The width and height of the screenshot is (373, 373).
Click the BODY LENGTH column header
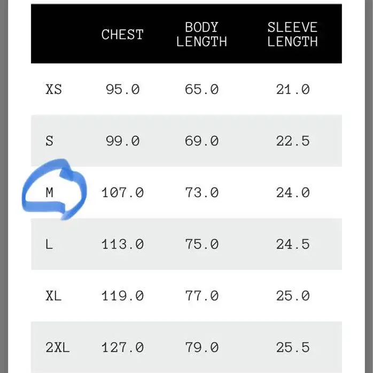[201, 34]
